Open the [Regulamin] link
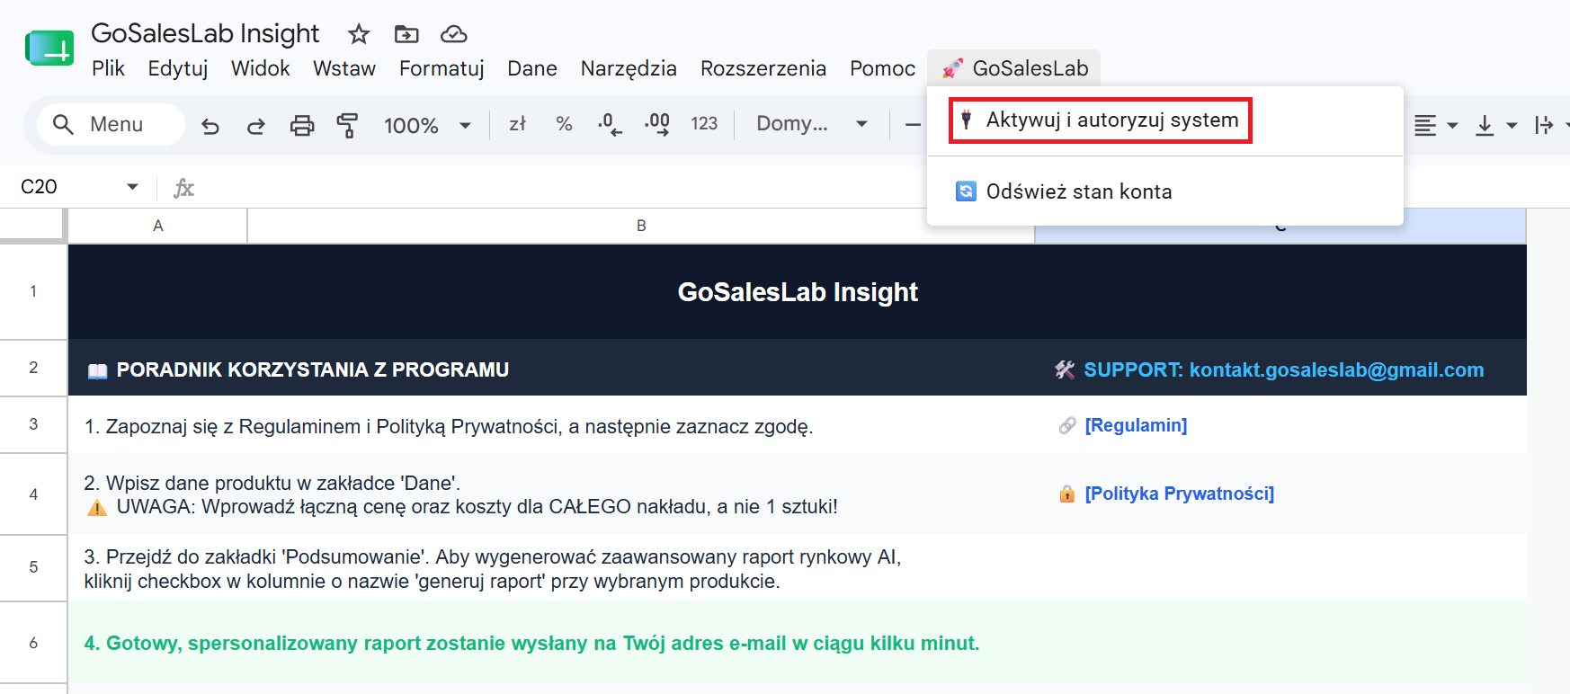The height and width of the screenshot is (694, 1570). (1136, 425)
